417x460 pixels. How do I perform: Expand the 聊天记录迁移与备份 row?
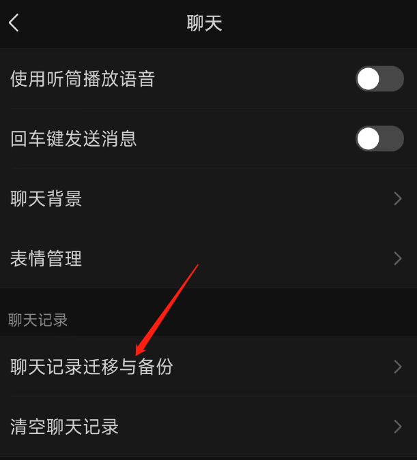[208, 367]
